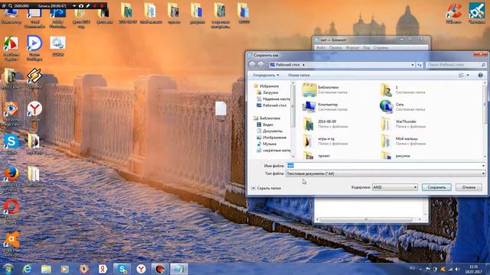Click the Windows Start button
The image size is (490, 275).
(8, 269)
